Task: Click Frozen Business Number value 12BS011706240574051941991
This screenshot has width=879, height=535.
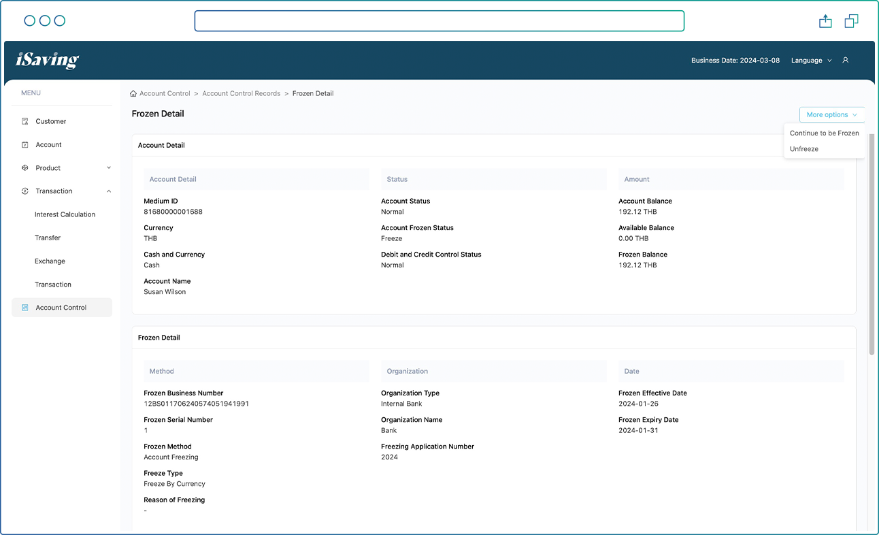Action: (196, 404)
